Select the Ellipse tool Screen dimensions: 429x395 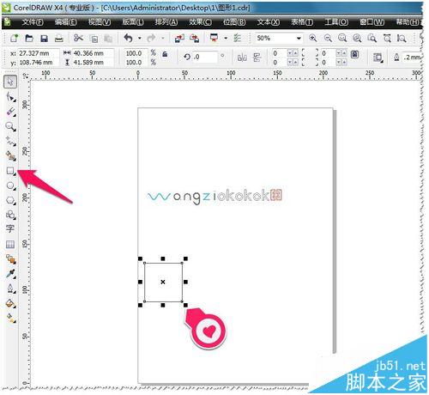click(11, 185)
